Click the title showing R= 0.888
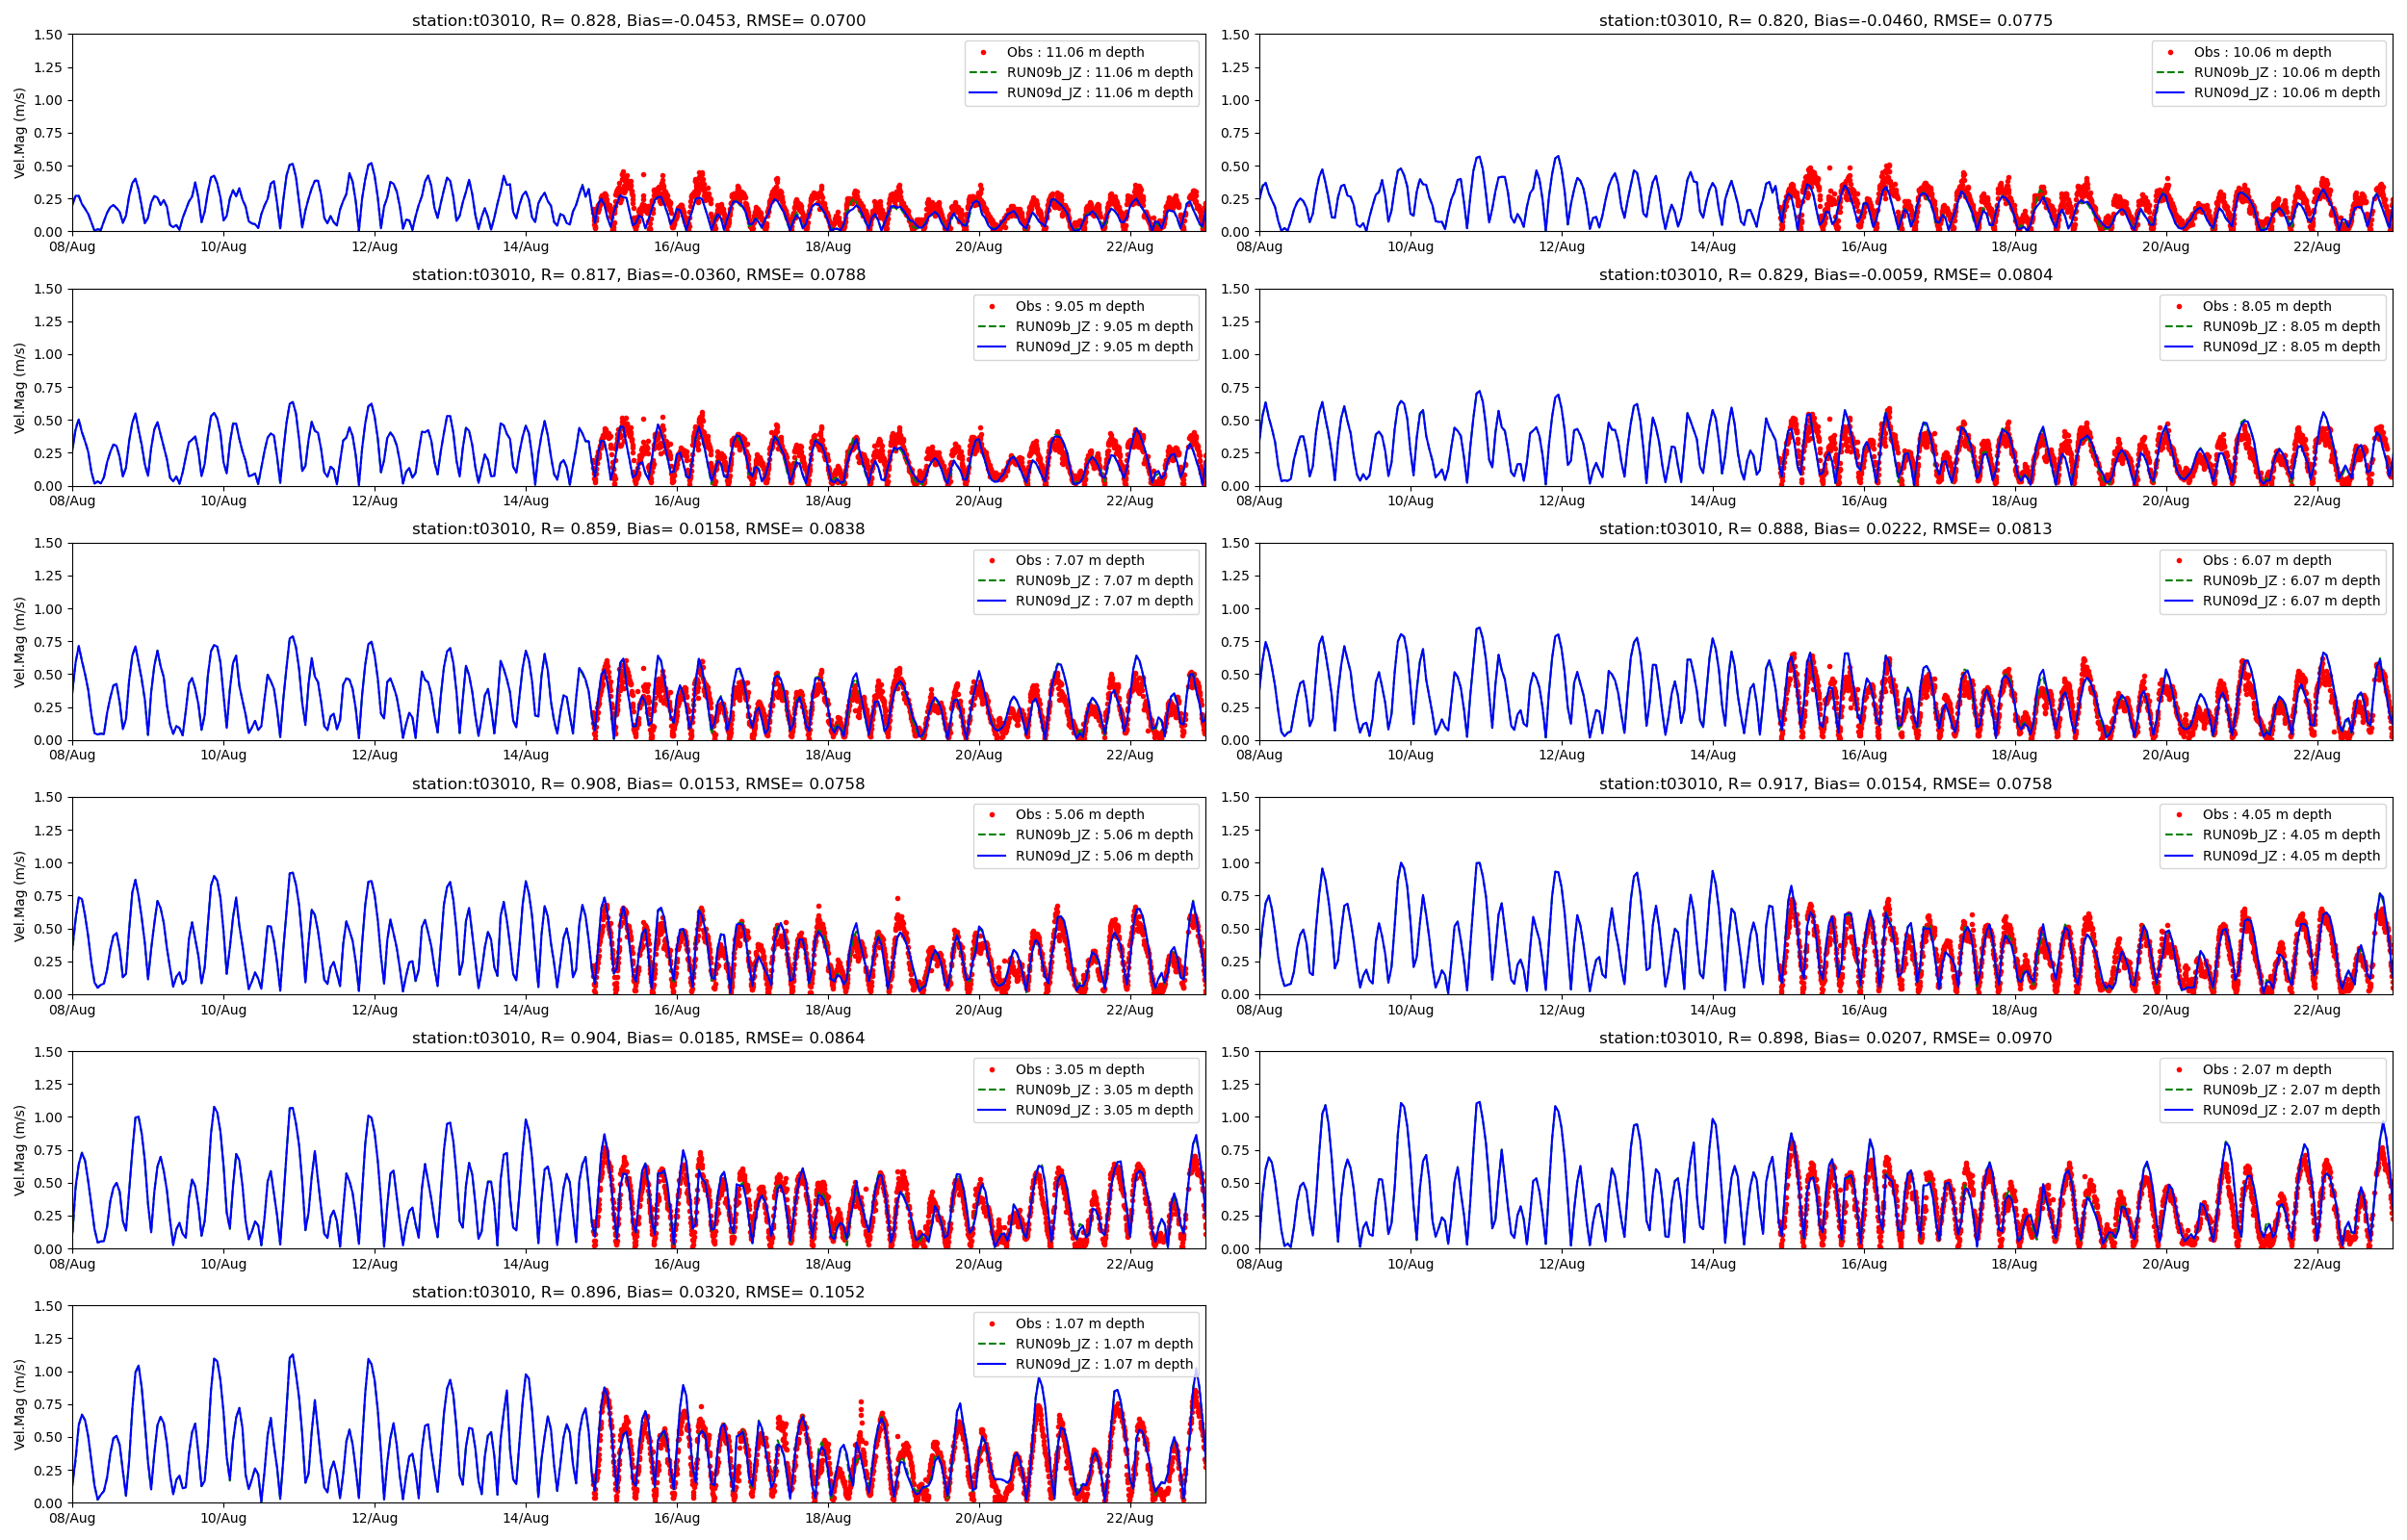The image size is (2407, 1540). coord(1825,529)
